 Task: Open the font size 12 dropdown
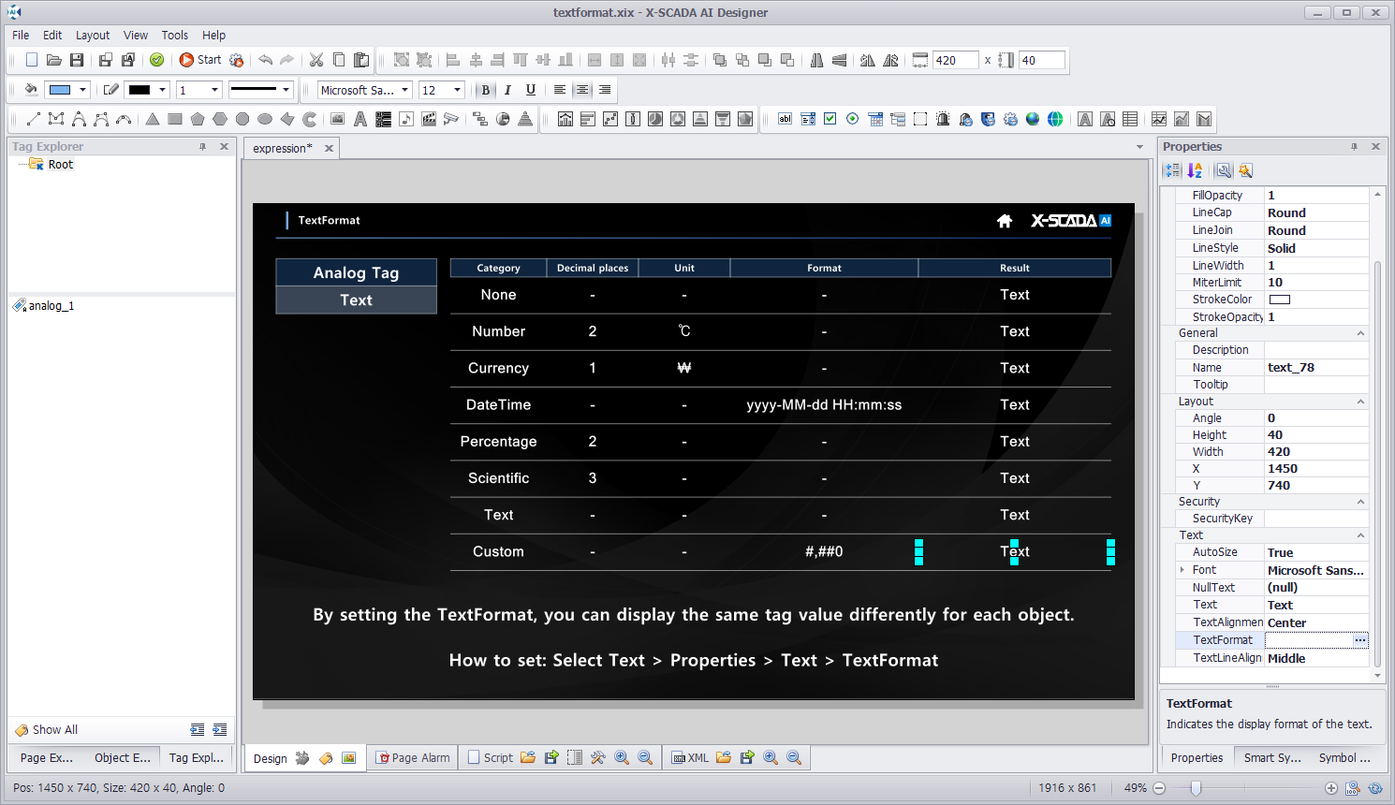click(x=457, y=90)
